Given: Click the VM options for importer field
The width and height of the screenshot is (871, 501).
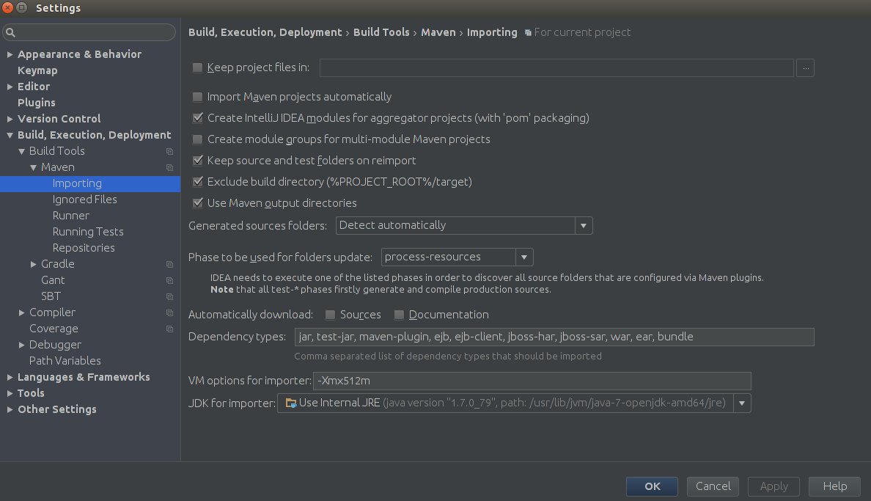Looking at the screenshot, I should click(x=532, y=381).
